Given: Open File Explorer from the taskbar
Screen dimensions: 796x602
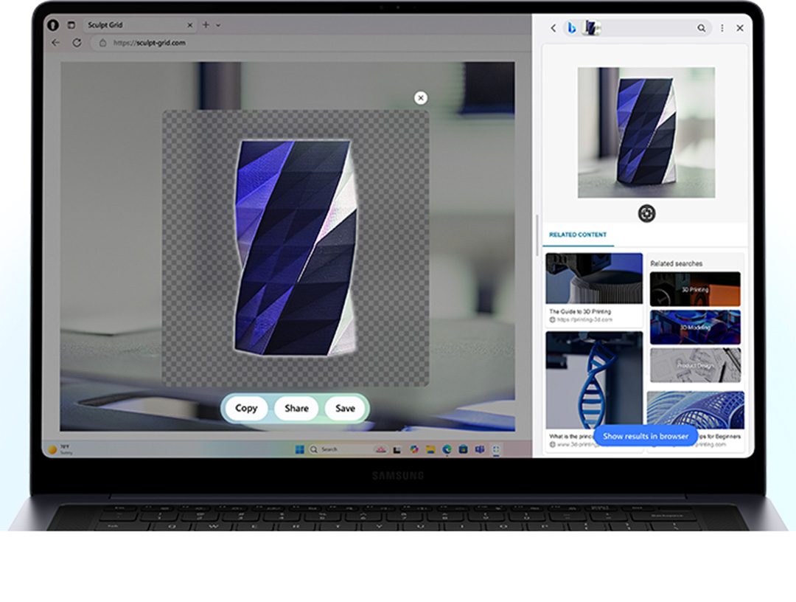Looking at the screenshot, I should [430, 449].
